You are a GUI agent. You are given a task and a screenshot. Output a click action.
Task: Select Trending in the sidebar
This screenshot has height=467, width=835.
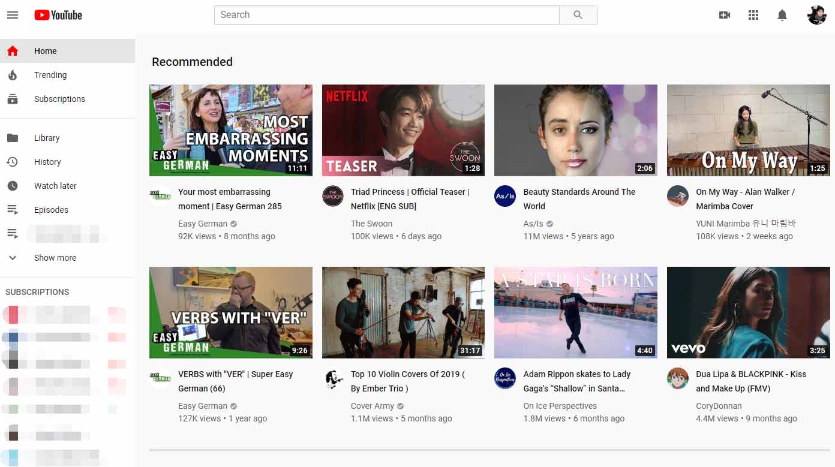(67, 75)
